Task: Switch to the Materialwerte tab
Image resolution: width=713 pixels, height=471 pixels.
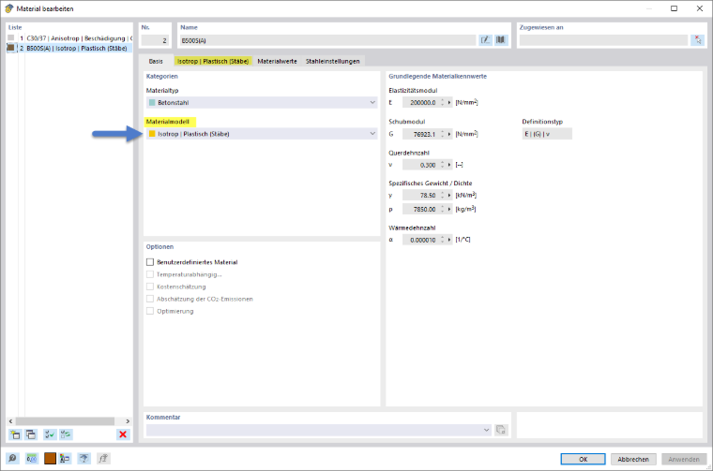Action: tap(277, 61)
